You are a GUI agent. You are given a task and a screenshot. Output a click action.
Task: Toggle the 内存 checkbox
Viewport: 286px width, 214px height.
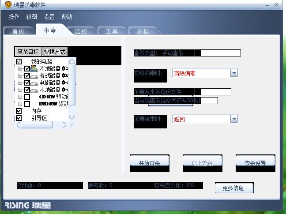point(19,111)
